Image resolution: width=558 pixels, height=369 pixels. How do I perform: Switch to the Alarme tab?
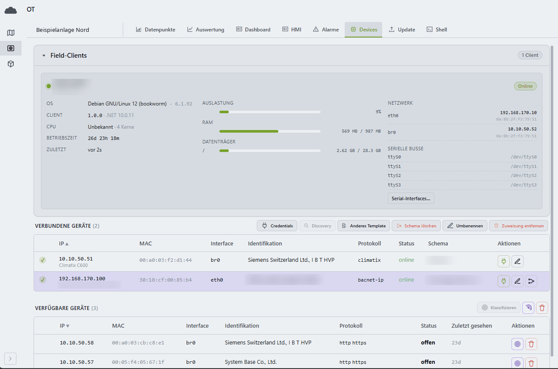[x=326, y=30]
